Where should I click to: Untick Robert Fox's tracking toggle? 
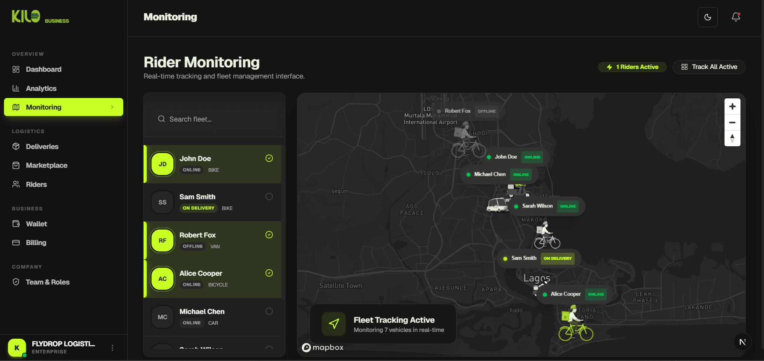click(269, 235)
